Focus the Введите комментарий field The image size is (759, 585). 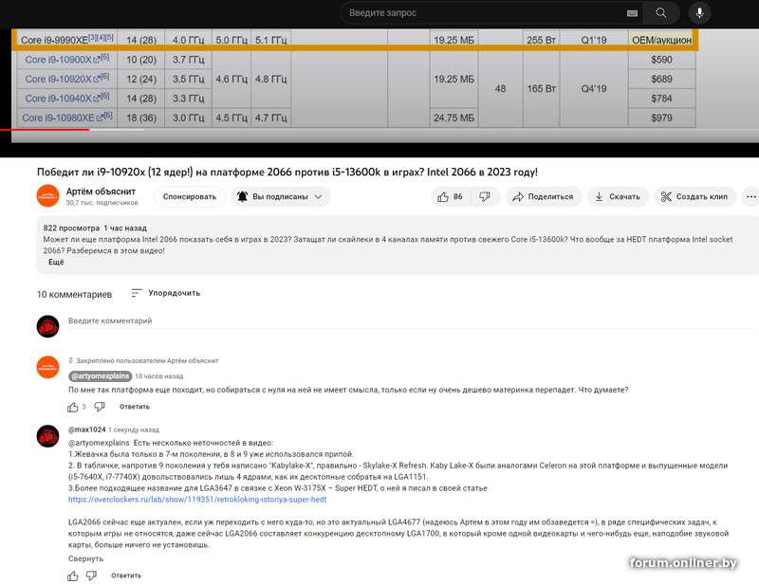point(410,320)
